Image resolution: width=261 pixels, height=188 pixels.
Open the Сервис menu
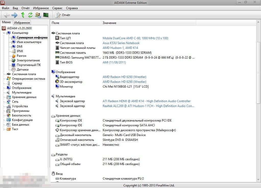tap(57, 8)
